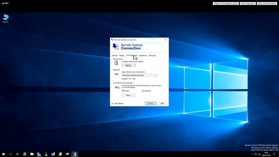Click the More... devices button
This screenshot has width=279, height=157.
pos(129,96)
